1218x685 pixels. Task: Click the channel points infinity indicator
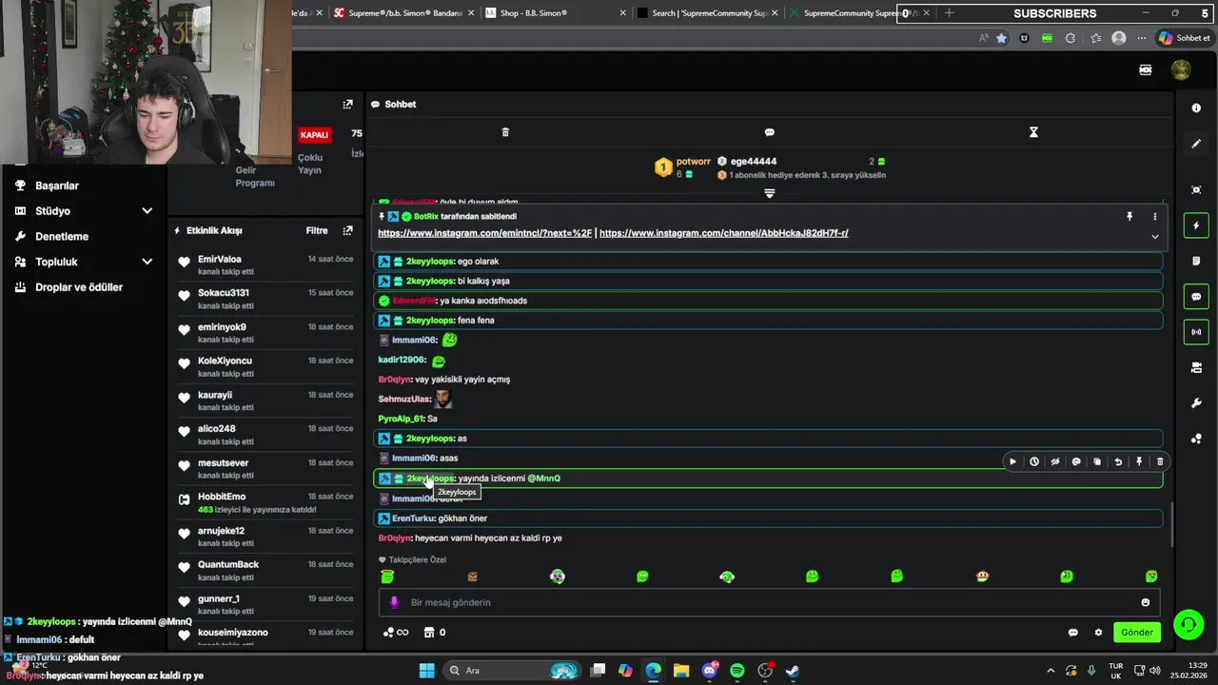[395, 633]
